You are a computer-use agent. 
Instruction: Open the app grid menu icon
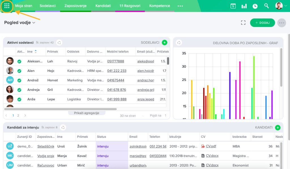click(x=7, y=6)
